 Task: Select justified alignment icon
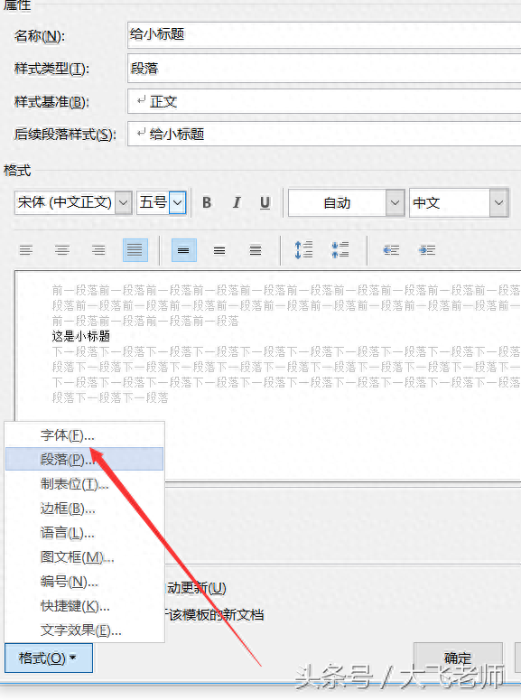pyautogui.click(x=135, y=250)
